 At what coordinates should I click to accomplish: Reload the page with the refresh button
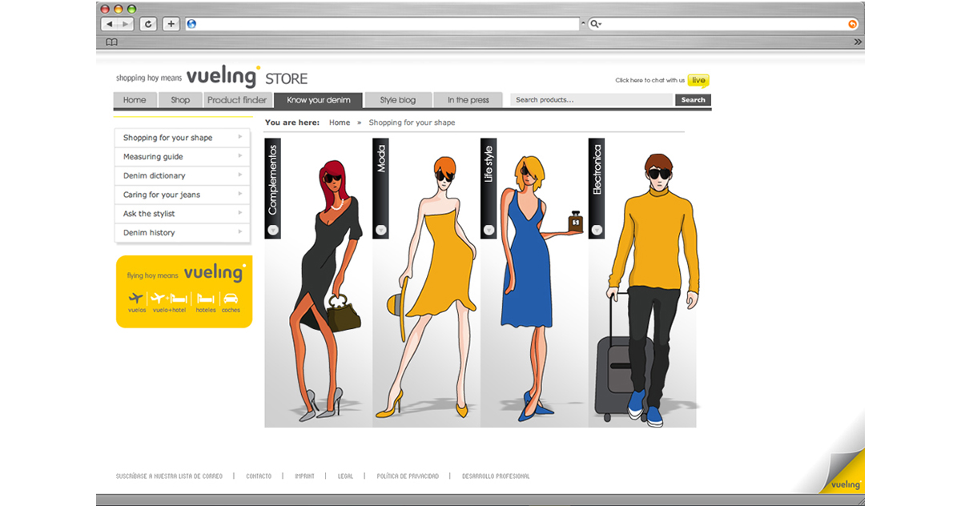(x=148, y=24)
